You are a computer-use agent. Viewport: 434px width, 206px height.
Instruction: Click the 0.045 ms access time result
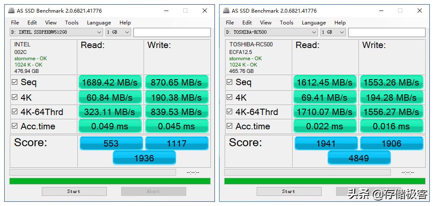point(176,126)
